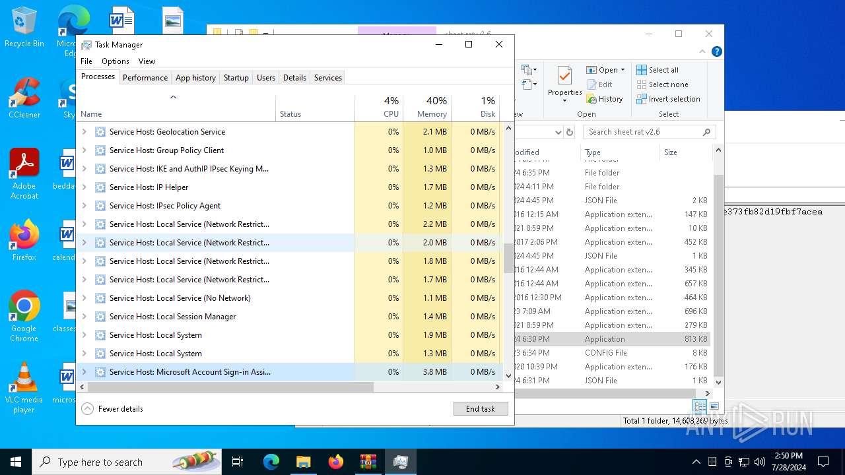Screen dimensions: 845x475
Task: Open the Open button dropdown in ribbon
Action: pyautogui.click(x=623, y=70)
